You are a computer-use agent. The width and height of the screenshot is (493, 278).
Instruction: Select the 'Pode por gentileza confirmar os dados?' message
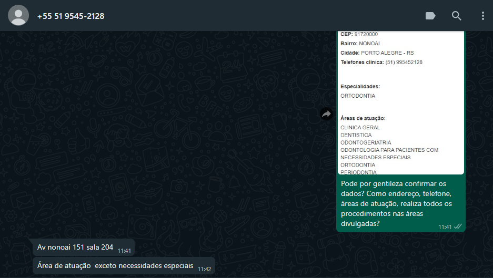point(396,203)
